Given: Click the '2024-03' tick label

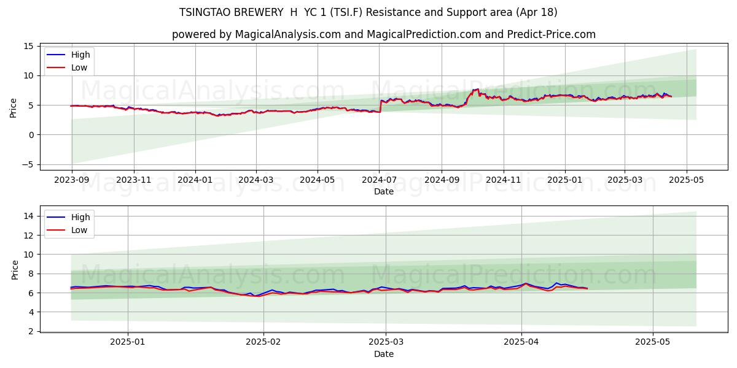Looking at the screenshot, I should tap(256, 180).
